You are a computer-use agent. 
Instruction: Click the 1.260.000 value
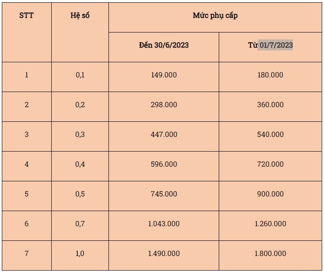click(x=270, y=223)
